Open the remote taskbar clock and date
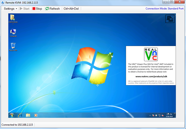The height and width of the screenshot is (129, 186). [x=169, y=115]
